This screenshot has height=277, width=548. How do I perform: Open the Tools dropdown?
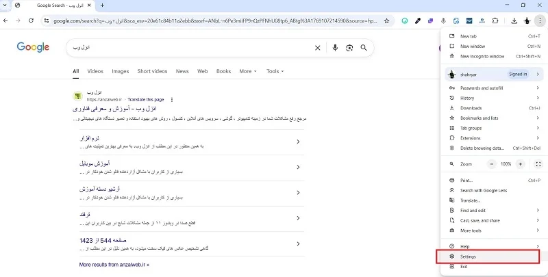click(275, 71)
